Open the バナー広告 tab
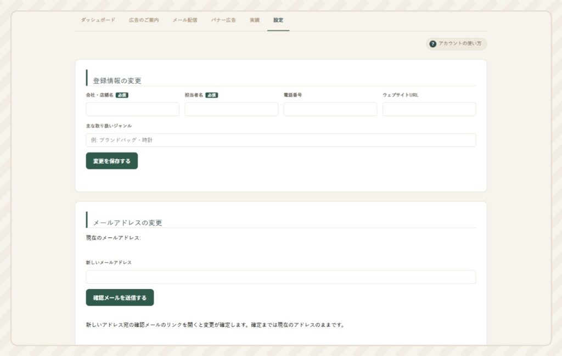The image size is (562, 356). tap(223, 20)
